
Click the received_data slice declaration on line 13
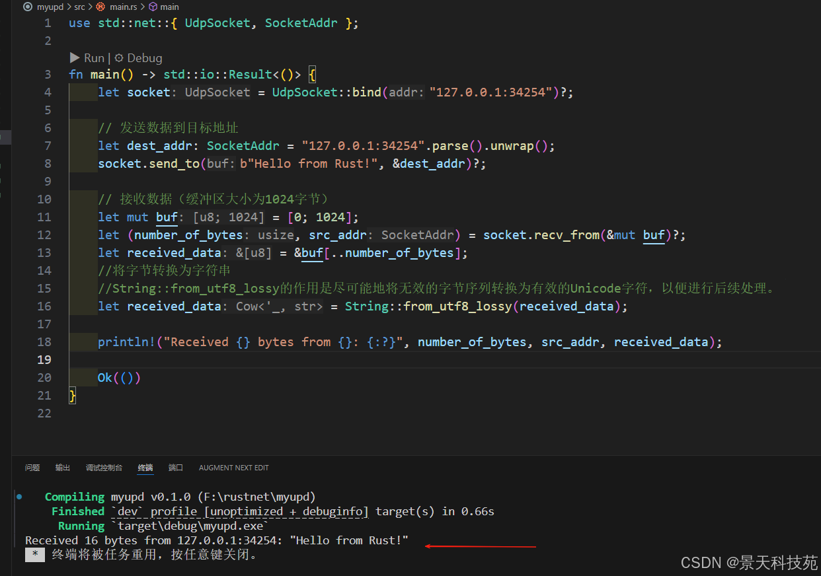174,252
